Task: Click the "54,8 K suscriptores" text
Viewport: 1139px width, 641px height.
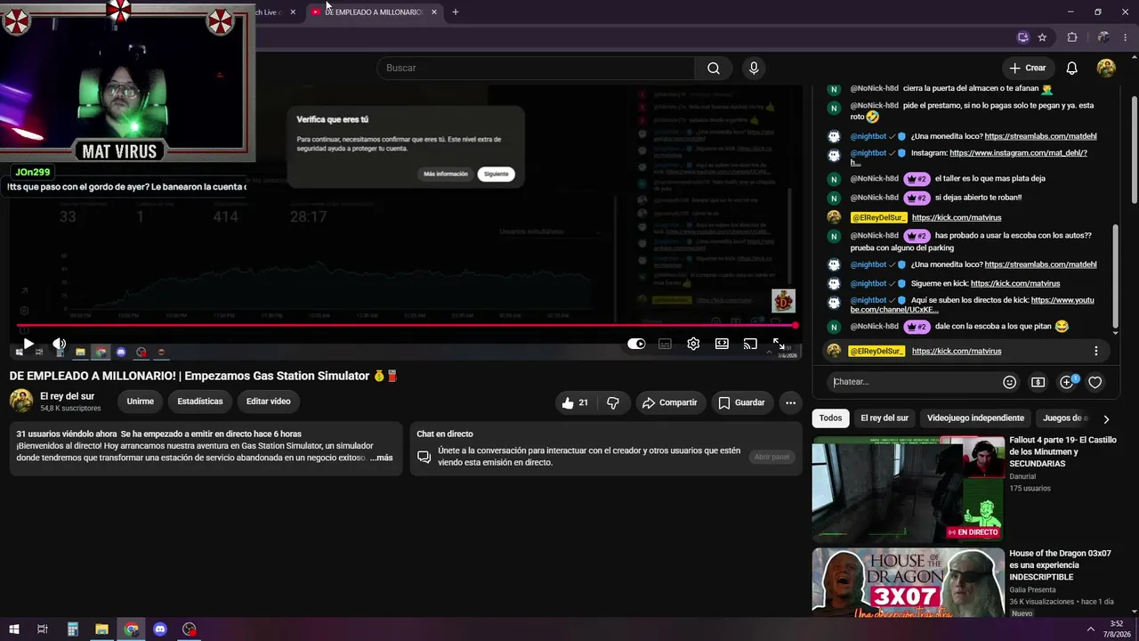Action: [x=70, y=409]
